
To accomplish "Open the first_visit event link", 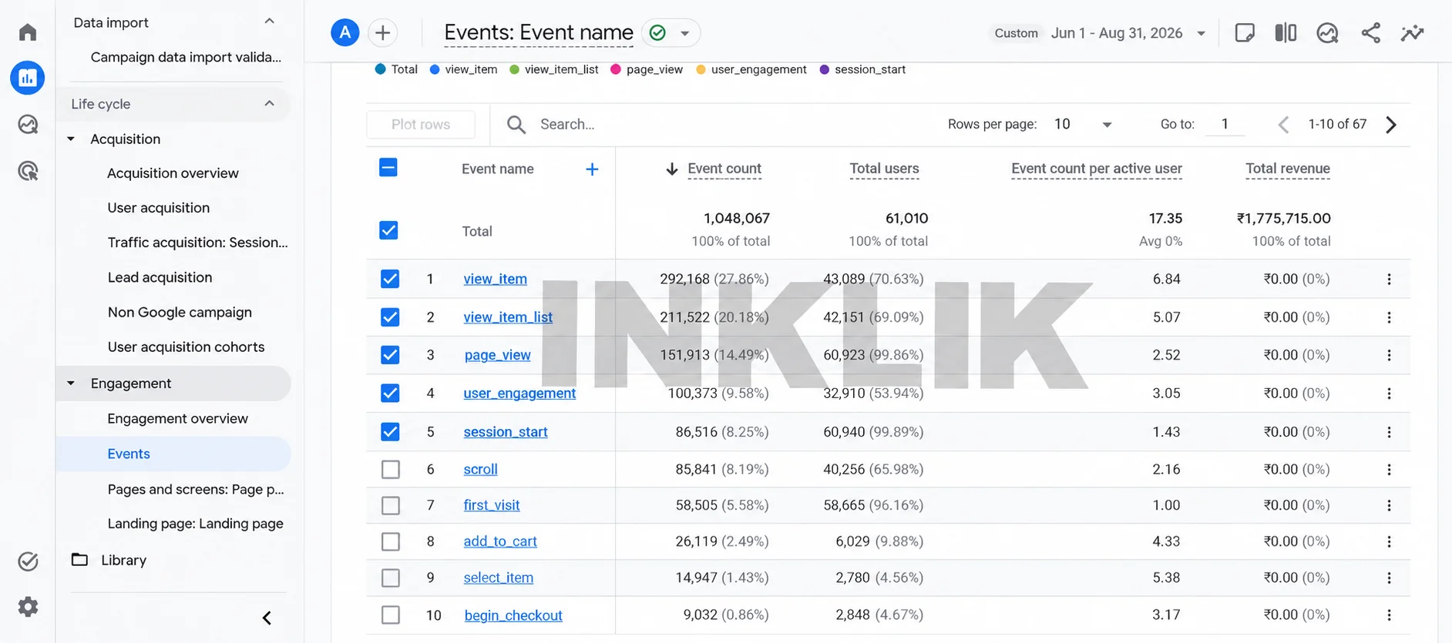I will click(x=492, y=505).
